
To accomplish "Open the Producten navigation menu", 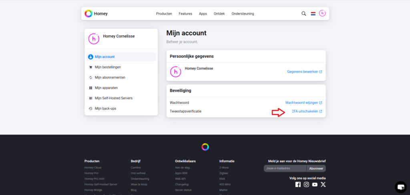I will [x=164, y=14].
